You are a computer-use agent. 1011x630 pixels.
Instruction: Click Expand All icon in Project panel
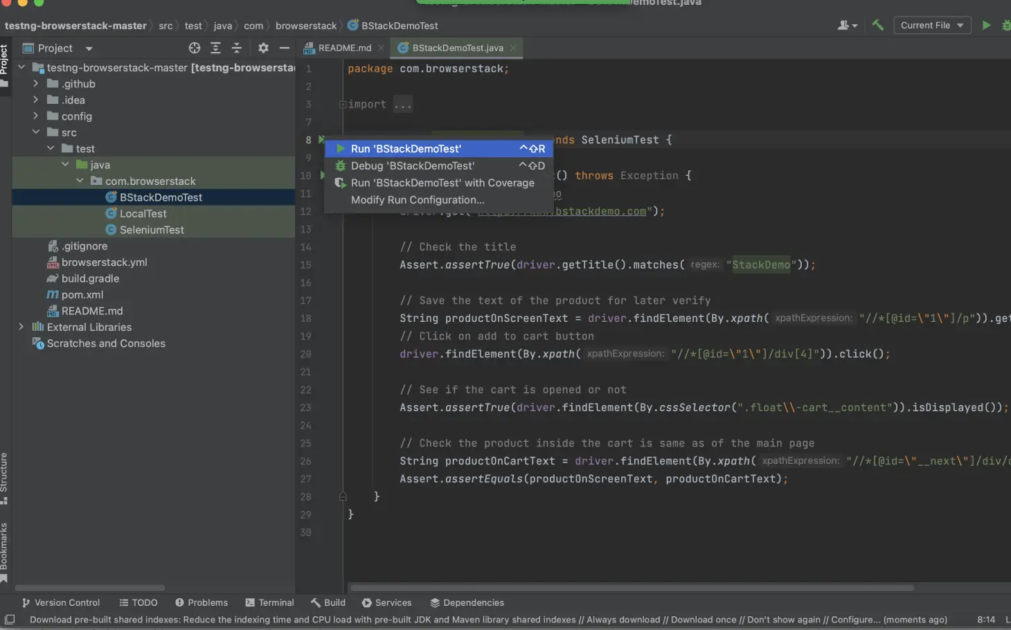(215, 48)
